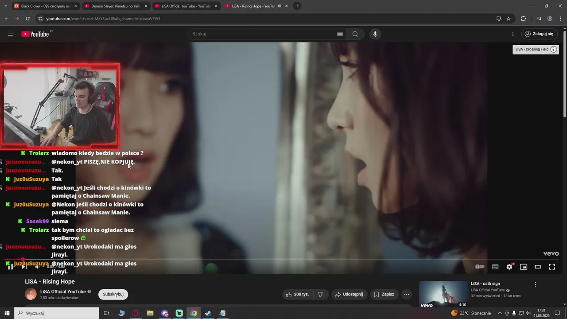The width and height of the screenshot is (567, 319).
Task: Click the Zaloguj się sign-in button
Action: click(x=539, y=34)
